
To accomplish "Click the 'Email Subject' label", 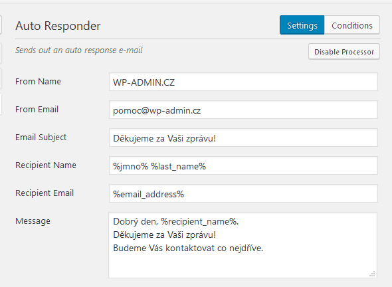I will click(41, 138).
